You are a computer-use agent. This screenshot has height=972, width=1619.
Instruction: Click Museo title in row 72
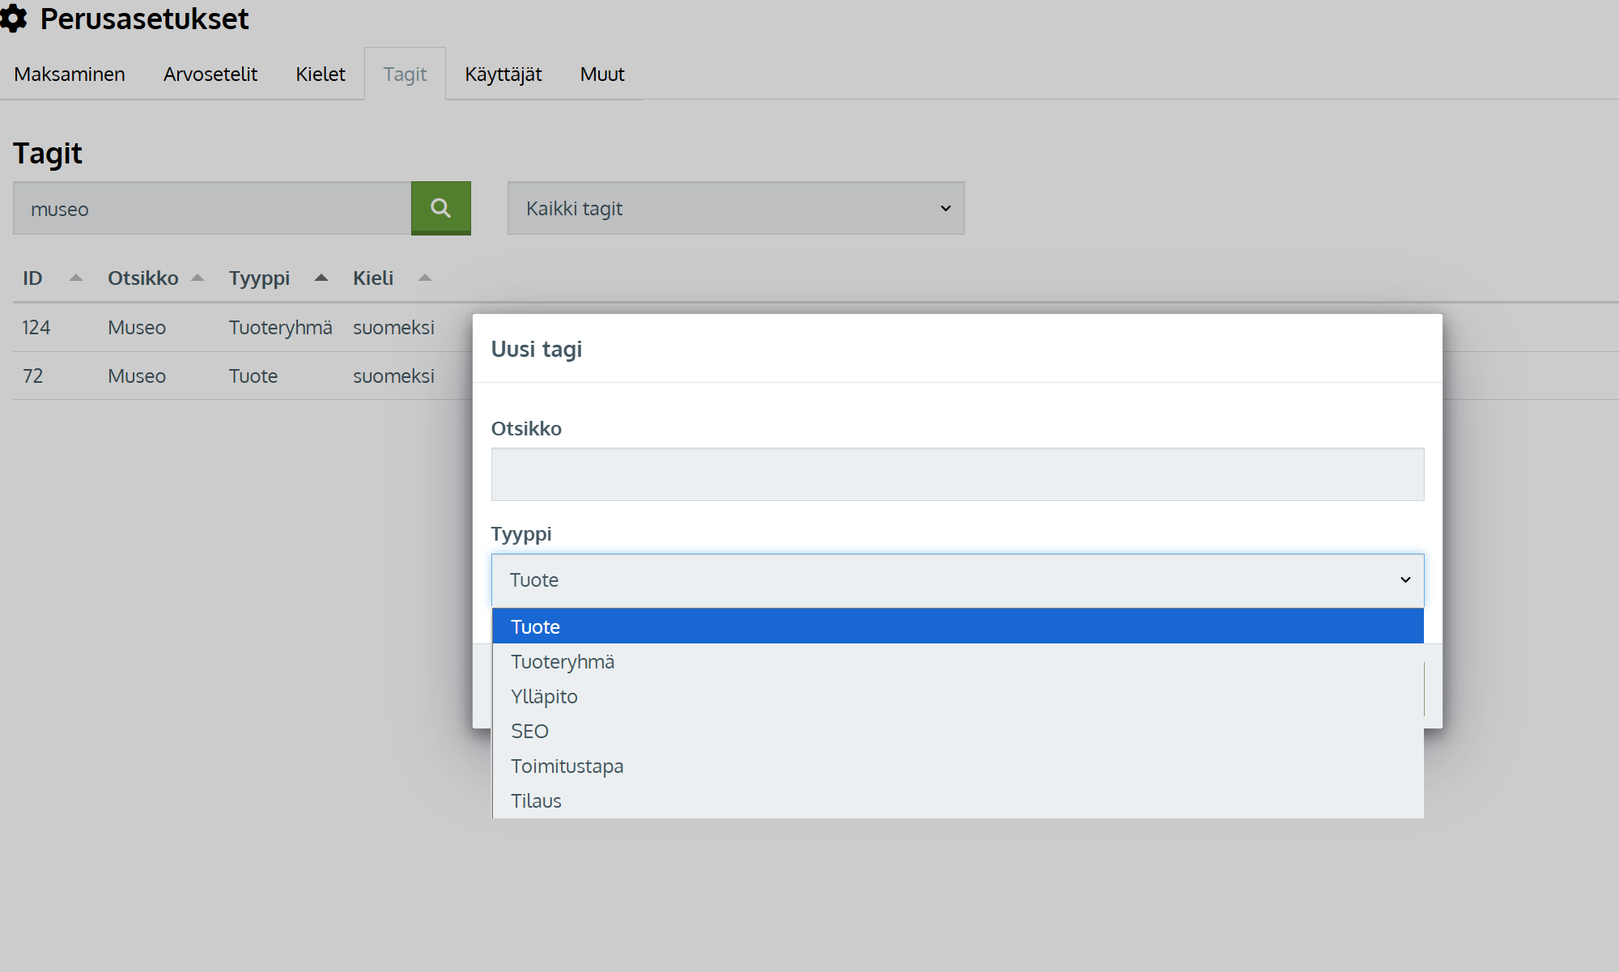click(137, 376)
